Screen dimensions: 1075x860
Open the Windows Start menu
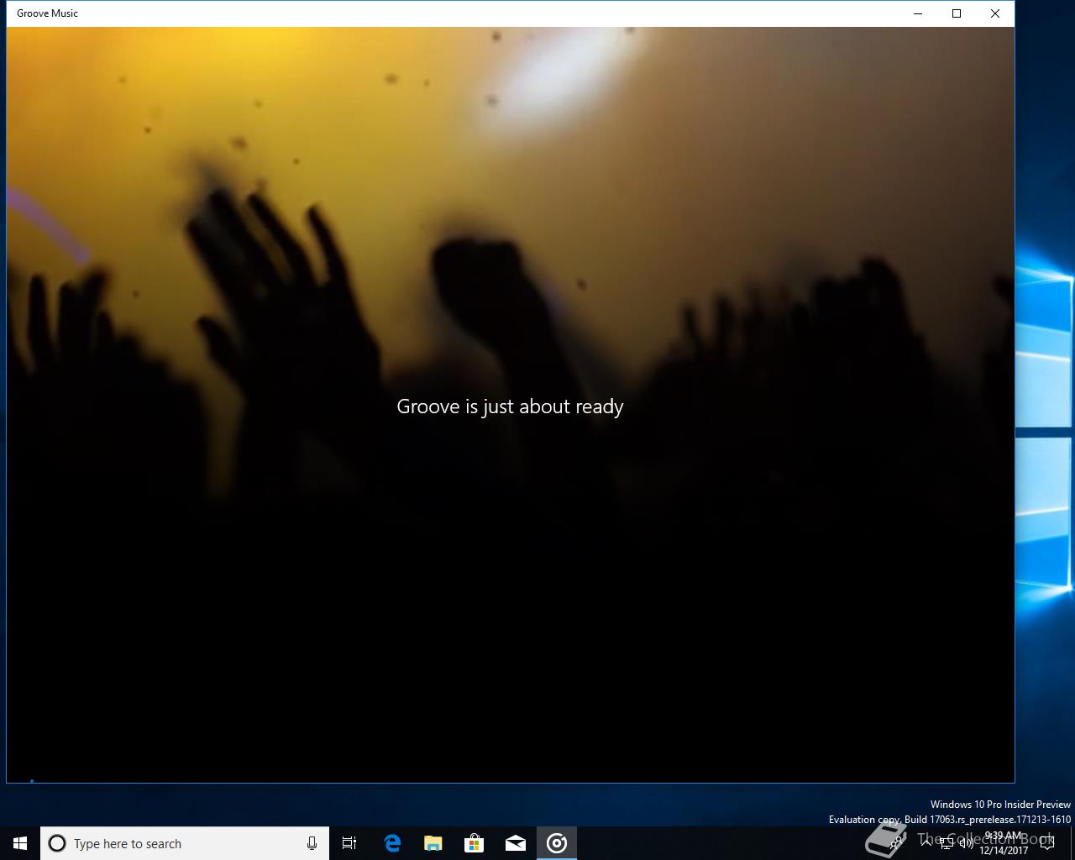[x=20, y=843]
